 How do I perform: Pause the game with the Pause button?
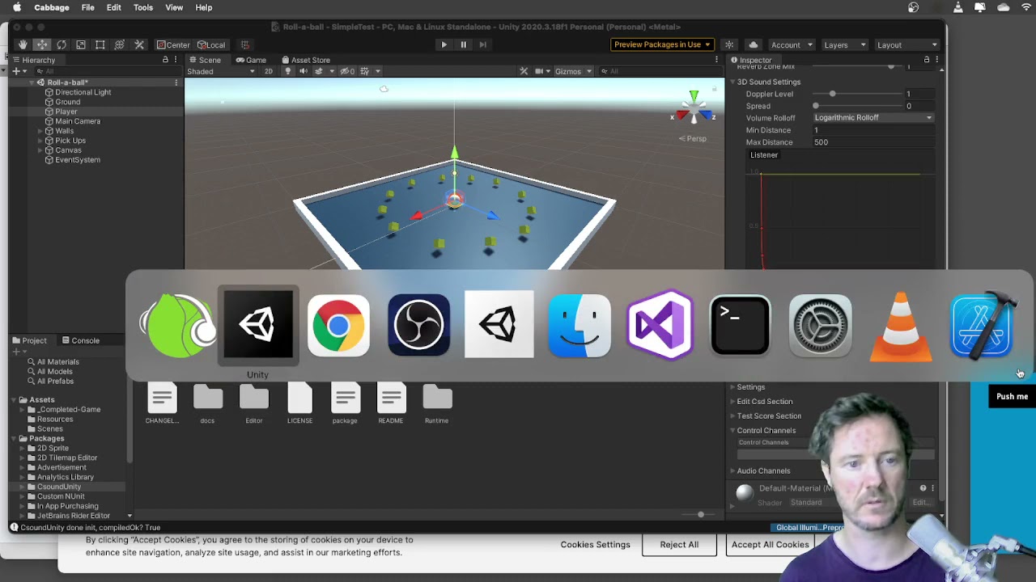pos(463,44)
